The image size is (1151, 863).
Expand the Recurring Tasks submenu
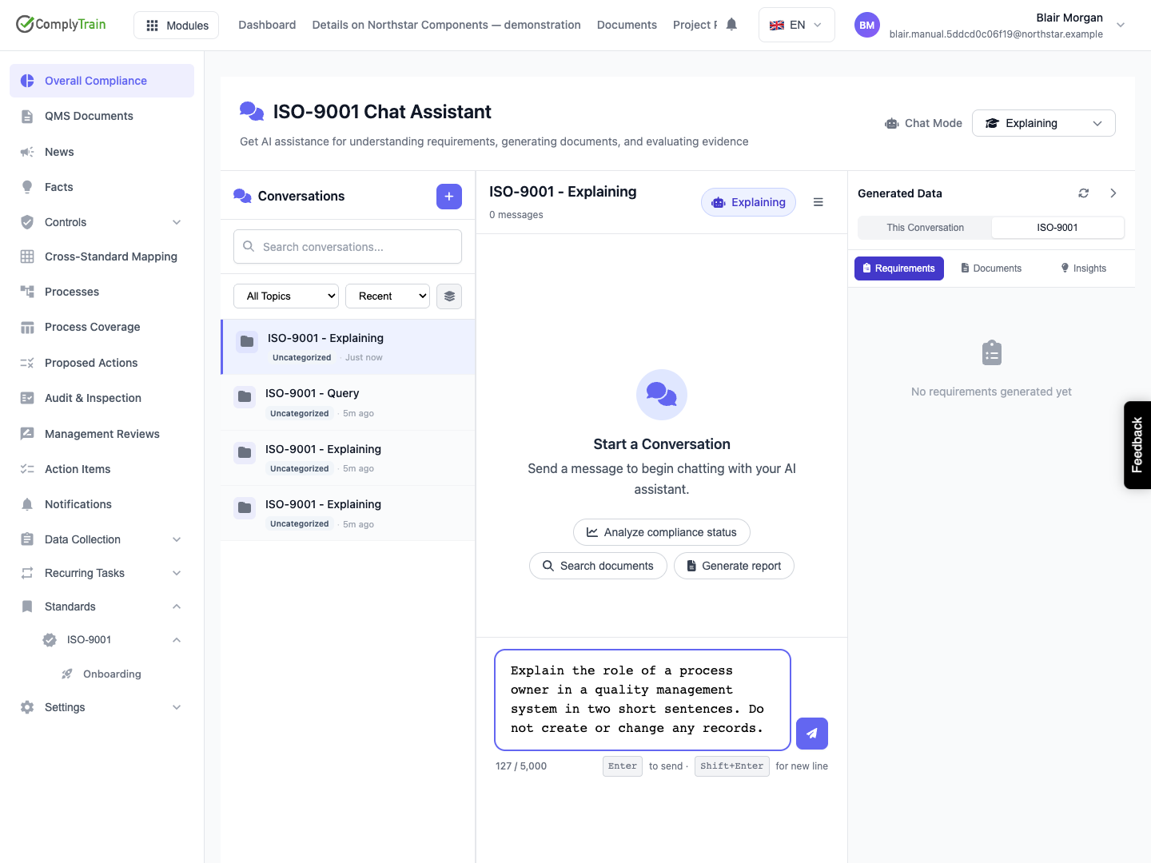177,573
